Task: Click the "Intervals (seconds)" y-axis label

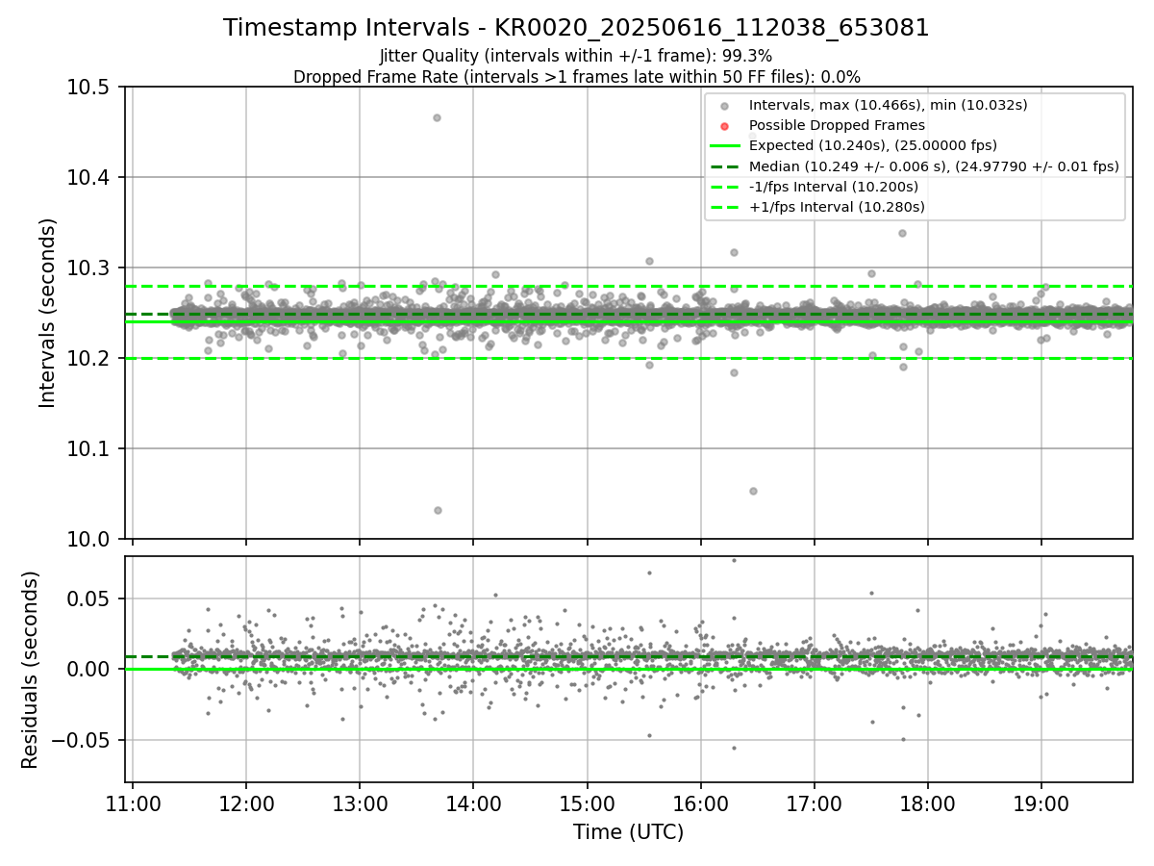Action: pyautogui.click(x=48, y=313)
